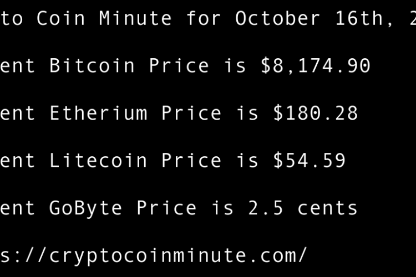Select the word Etherium
This screenshot has height=277, width=416.
(x=98, y=114)
